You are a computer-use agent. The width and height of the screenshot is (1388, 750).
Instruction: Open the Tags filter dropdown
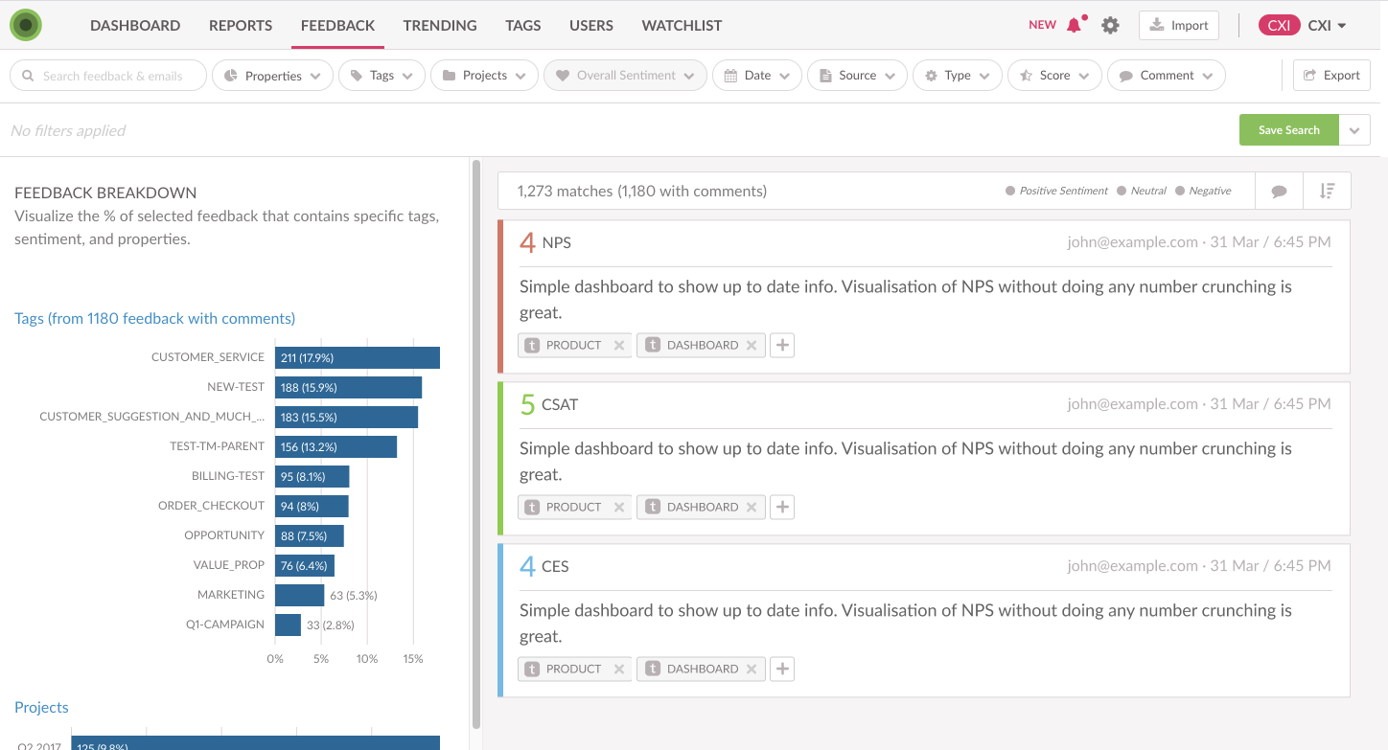point(382,76)
